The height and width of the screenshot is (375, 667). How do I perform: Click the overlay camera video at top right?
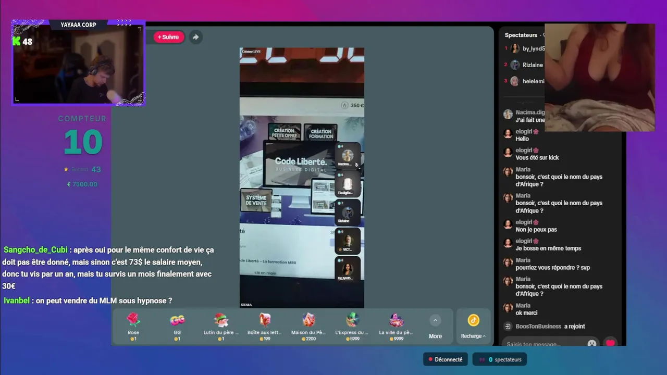click(x=599, y=77)
